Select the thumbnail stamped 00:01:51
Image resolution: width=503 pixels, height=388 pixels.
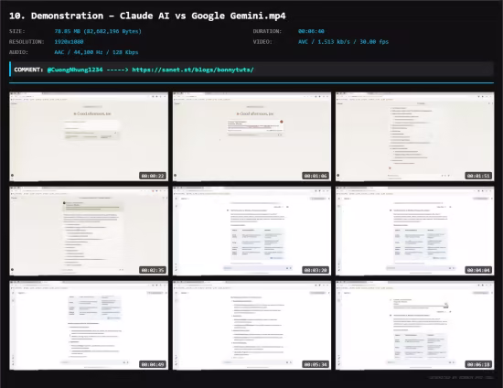click(x=415, y=136)
